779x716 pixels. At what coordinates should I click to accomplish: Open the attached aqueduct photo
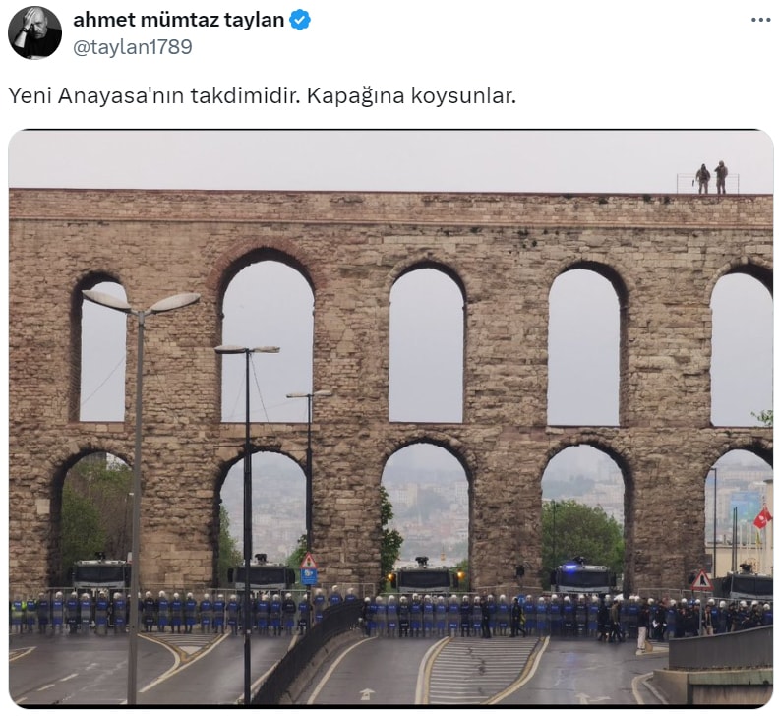click(x=390, y=418)
